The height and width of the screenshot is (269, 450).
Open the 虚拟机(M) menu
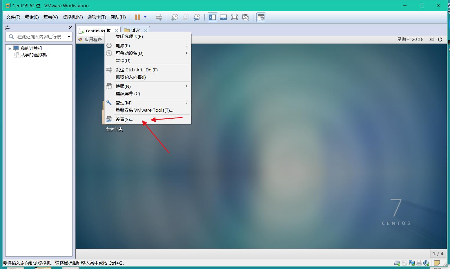point(73,17)
